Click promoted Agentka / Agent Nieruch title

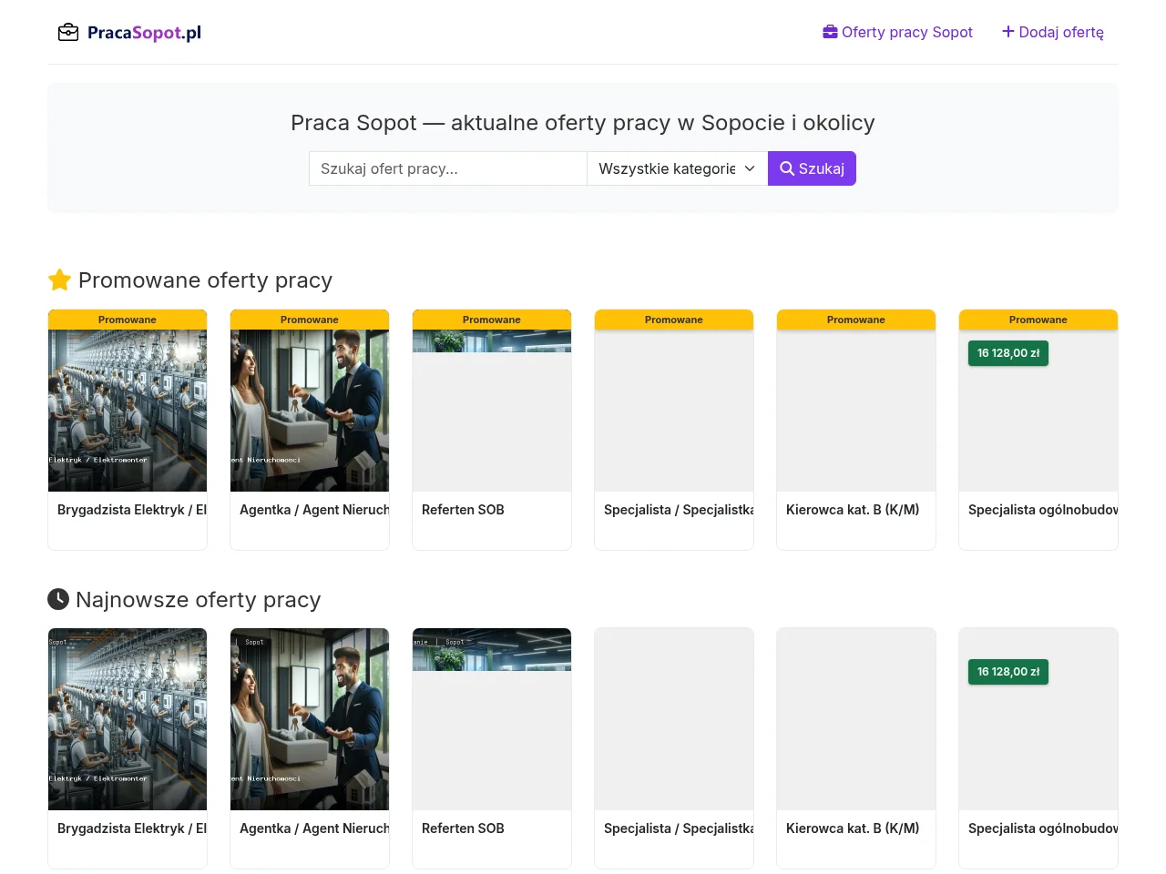click(314, 510)
